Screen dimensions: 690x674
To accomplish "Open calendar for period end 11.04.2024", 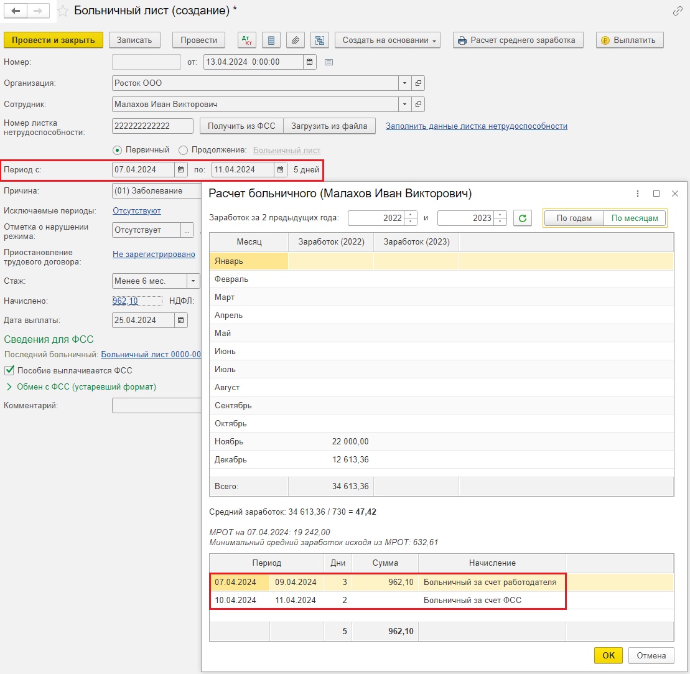I will point(281,169).
